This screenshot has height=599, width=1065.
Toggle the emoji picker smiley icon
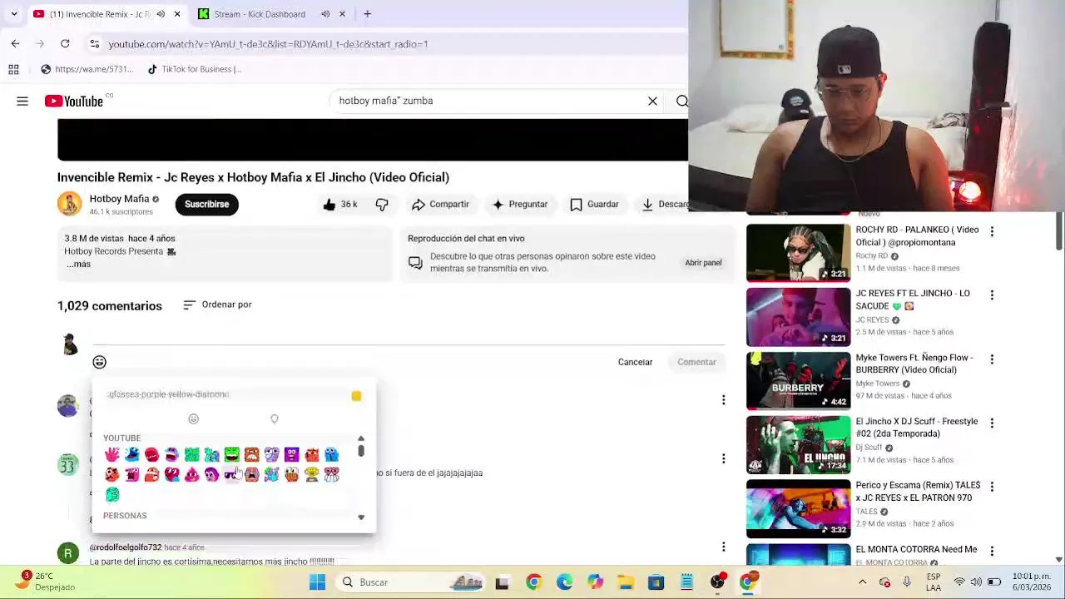pos(99,362)
